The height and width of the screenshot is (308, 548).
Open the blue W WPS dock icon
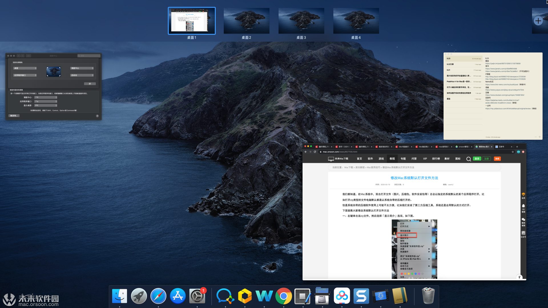click(264, 296)
